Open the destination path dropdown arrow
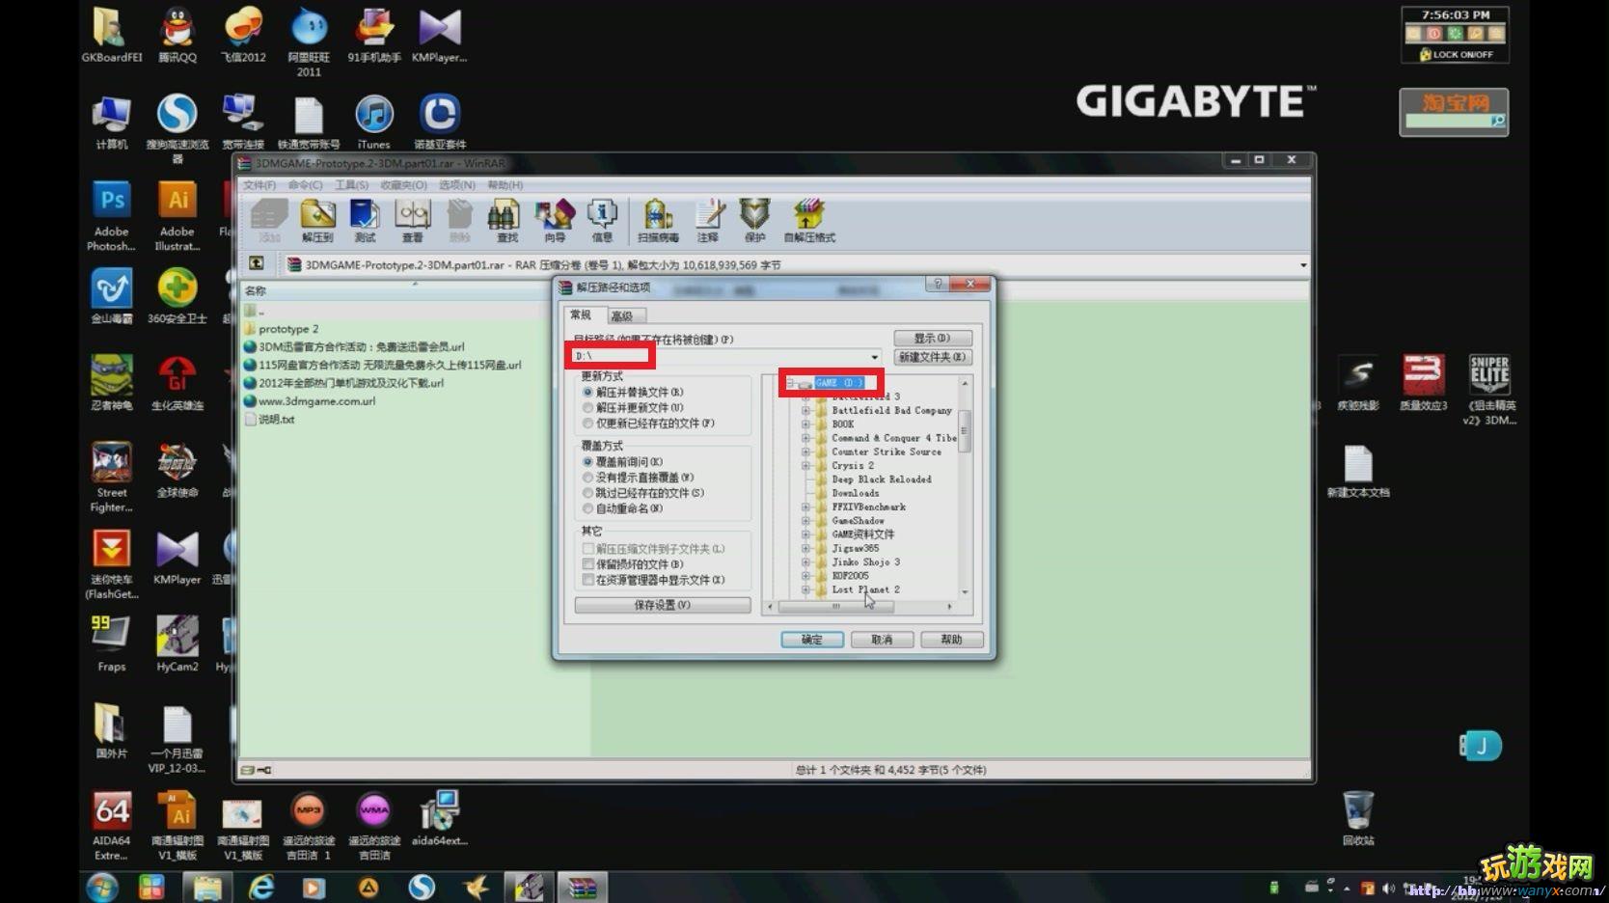The height and width of the screenshot is (903, 1609). (874, 357)
